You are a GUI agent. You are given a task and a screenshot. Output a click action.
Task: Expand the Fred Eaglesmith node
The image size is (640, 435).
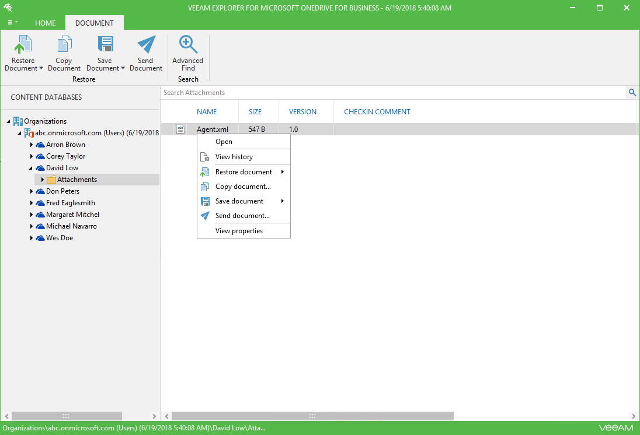coord(32,203)
